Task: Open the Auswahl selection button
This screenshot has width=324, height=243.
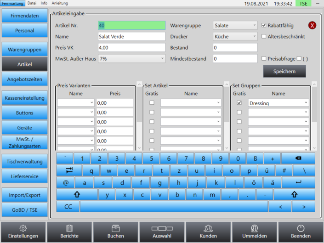Action: pyautogui.click(x=162, y=232)
